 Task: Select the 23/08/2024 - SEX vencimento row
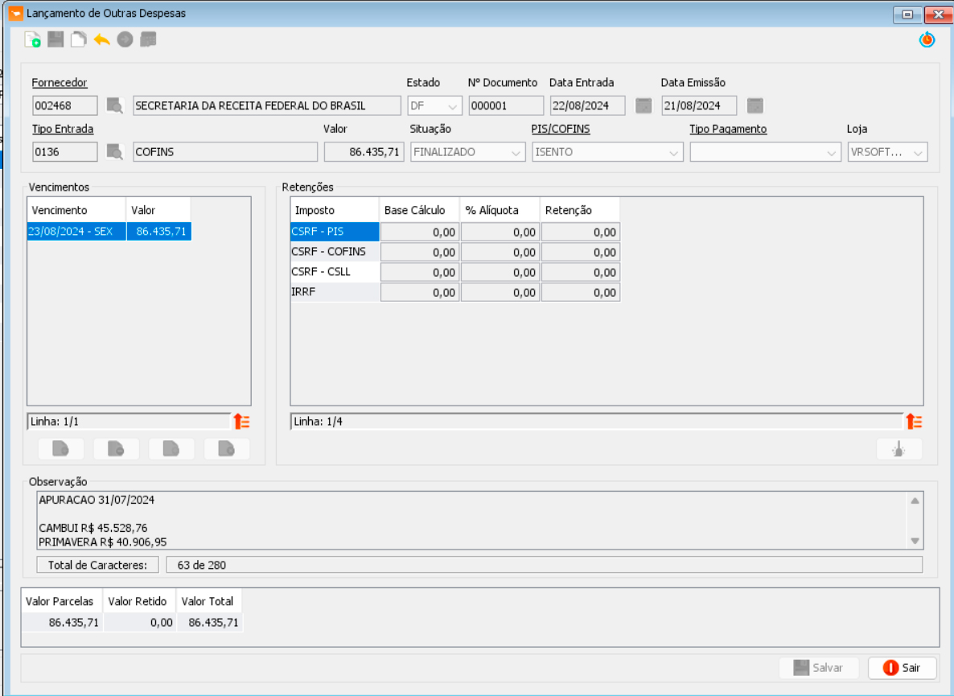point(109,231)
